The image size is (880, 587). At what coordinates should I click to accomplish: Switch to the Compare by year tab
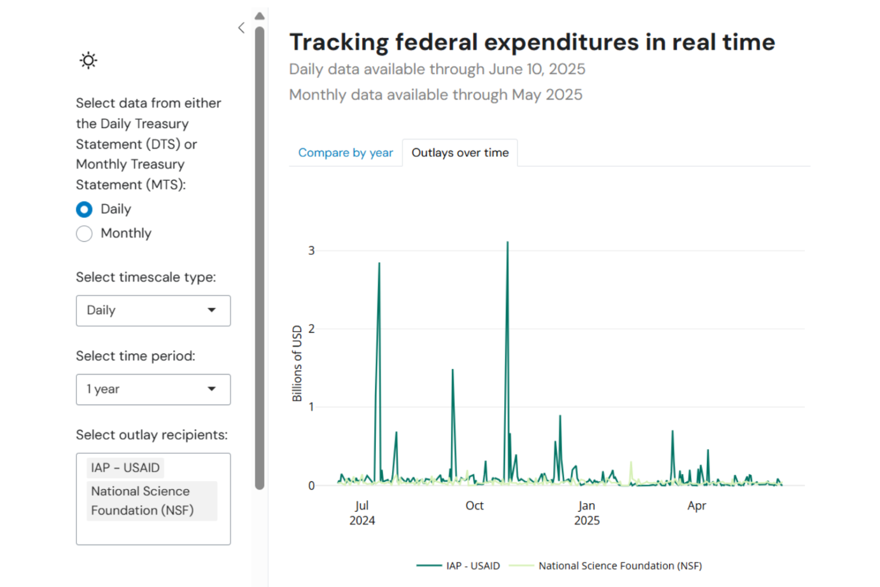[x=345, y=153]
